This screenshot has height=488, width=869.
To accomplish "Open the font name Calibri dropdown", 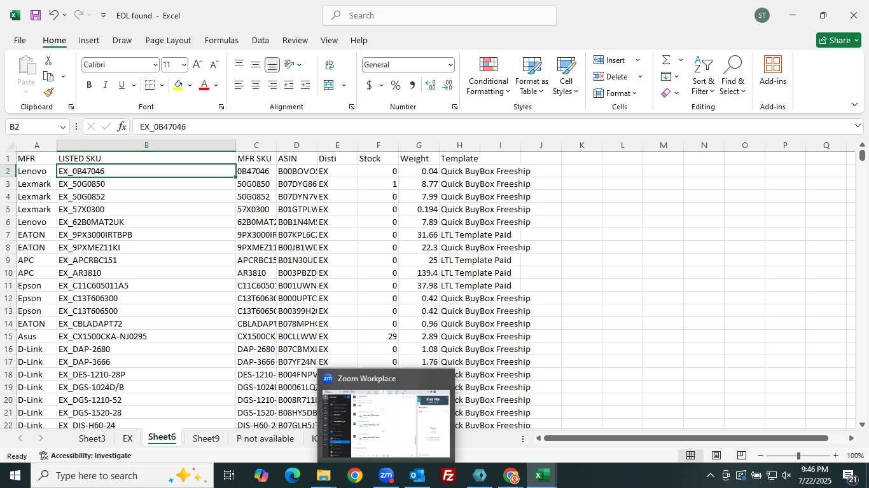I will pos(155,65).
